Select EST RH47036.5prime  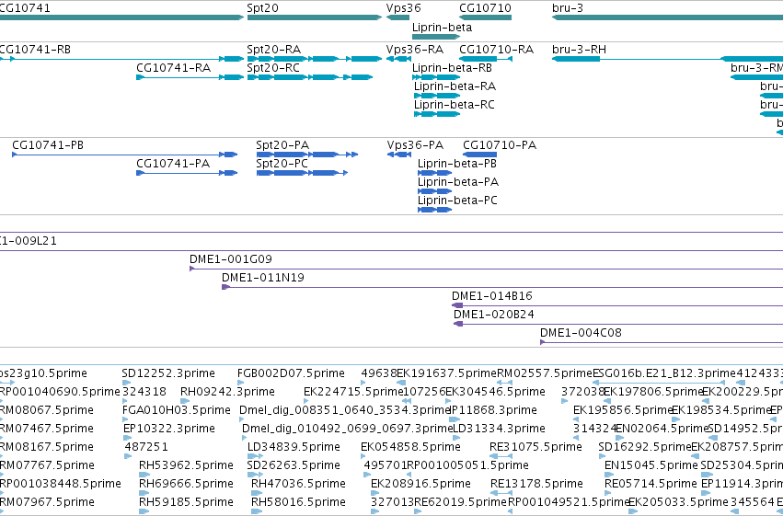(298, 484)
